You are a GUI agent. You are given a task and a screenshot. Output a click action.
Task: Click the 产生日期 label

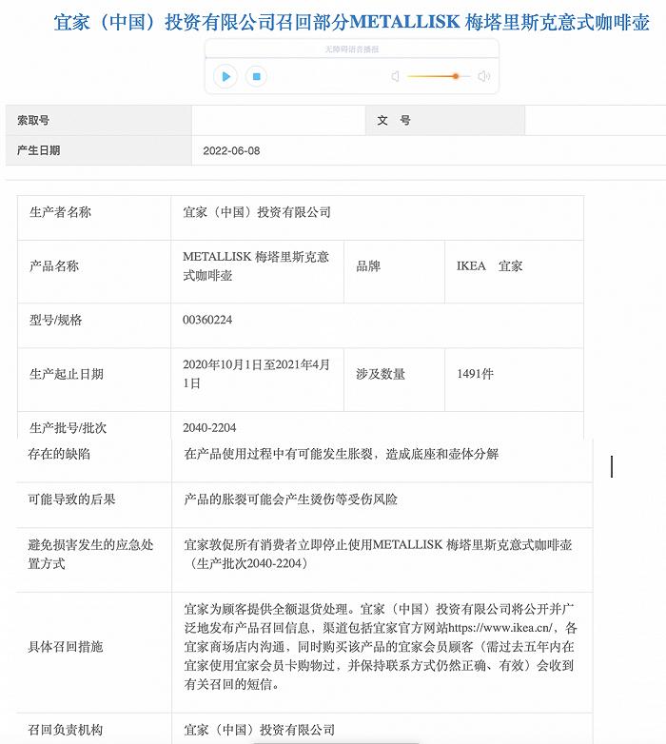click(x=38, y=150)
